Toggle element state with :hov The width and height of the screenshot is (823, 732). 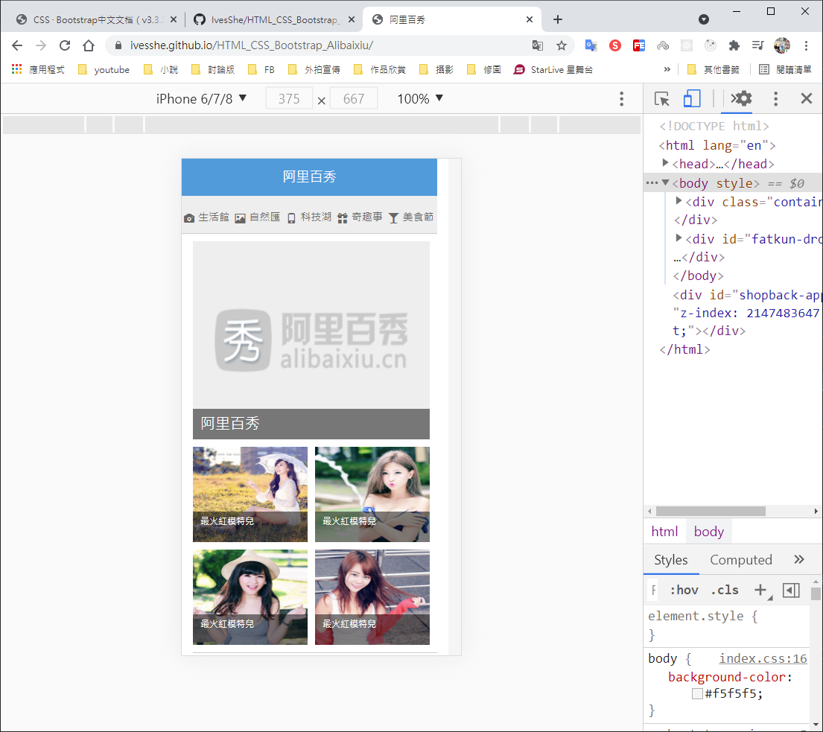(684, 591)
